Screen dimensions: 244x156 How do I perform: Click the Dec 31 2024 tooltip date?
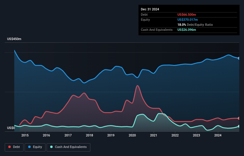(150, 9)
